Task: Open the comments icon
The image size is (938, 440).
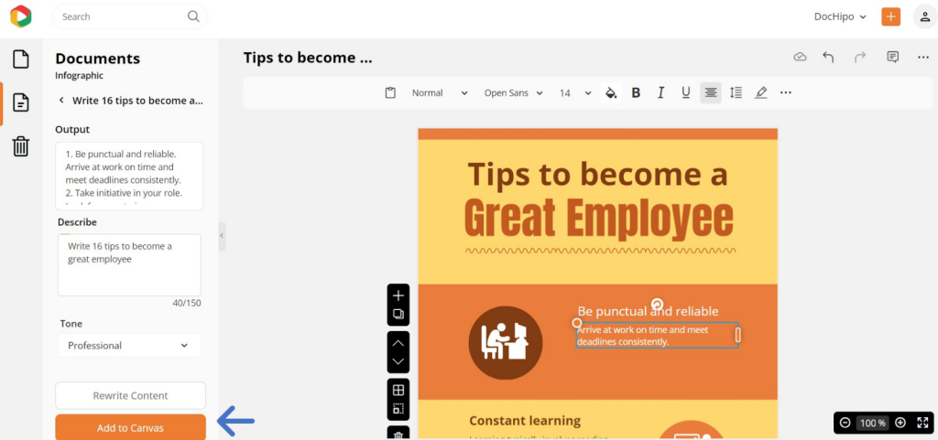Action: 892,58
